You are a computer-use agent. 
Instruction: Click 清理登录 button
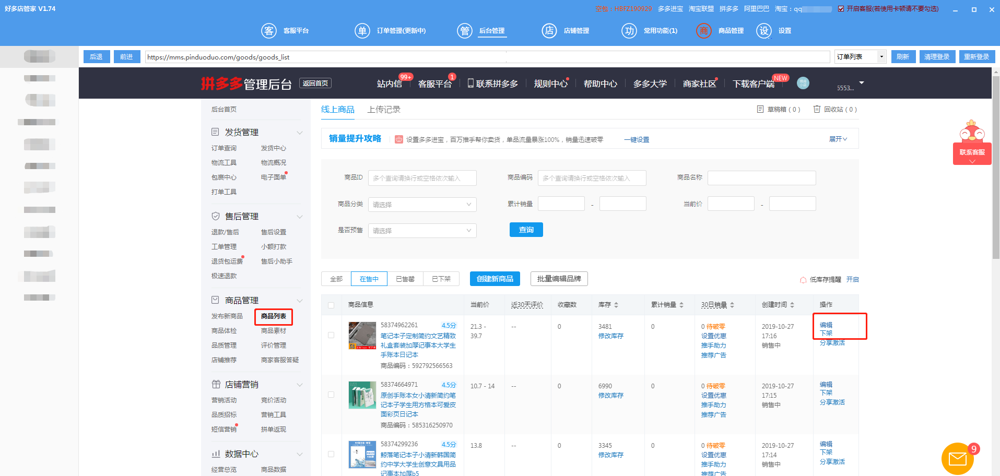(937, 57)
